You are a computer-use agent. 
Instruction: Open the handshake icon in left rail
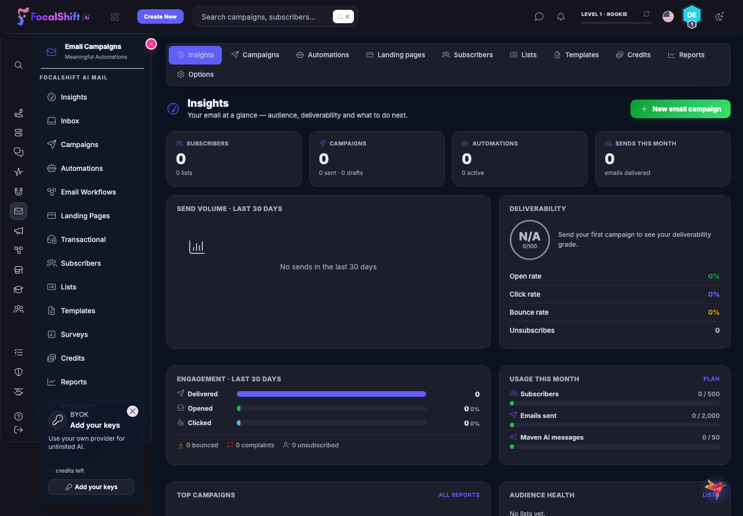tap(19, 392)
